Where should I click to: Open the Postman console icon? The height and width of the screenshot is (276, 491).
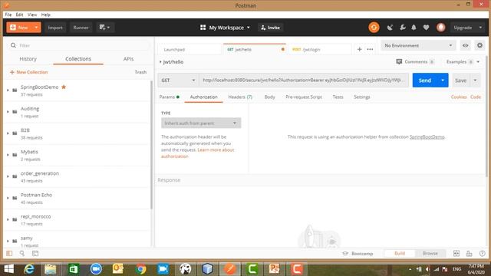click(x=35, y=254)
